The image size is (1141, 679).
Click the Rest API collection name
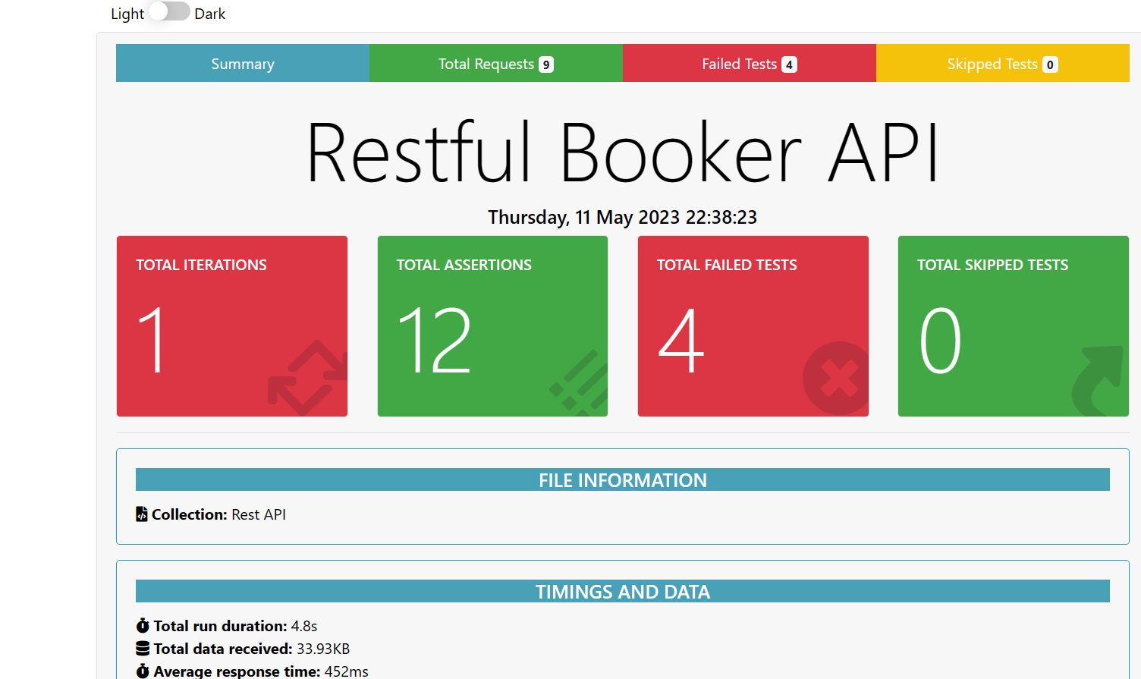point(258,514)
